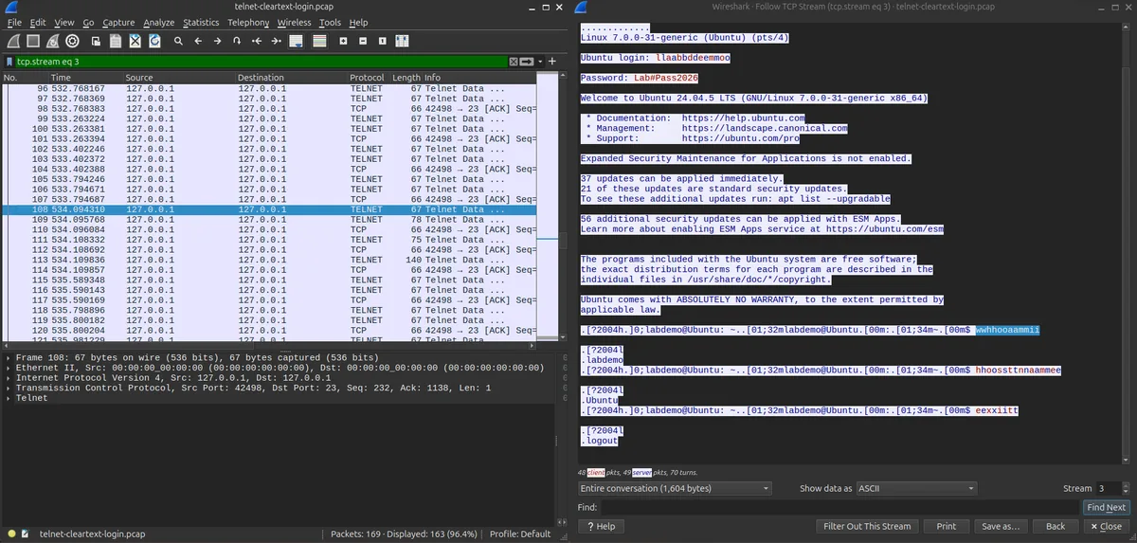Click Filter Out This Stream button

pyautogui.click(x=867, y=526)
